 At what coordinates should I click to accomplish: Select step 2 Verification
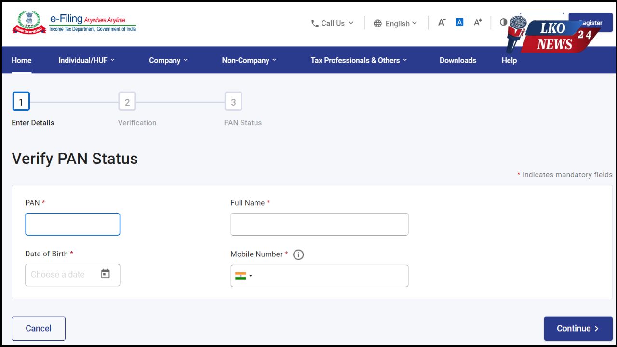click(127, 102)
